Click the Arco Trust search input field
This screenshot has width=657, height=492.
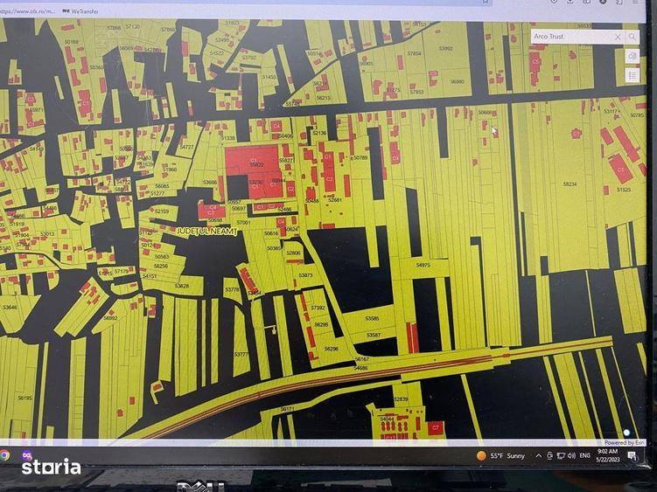(570, 37)
